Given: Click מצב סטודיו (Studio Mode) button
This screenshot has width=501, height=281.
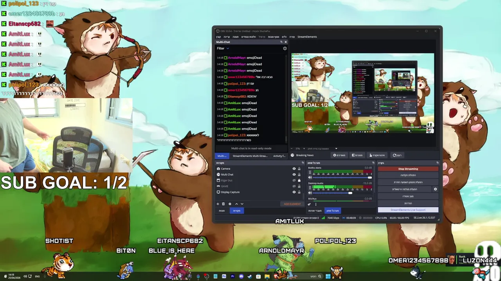Looking at the screenshot, I should (408, 196).
